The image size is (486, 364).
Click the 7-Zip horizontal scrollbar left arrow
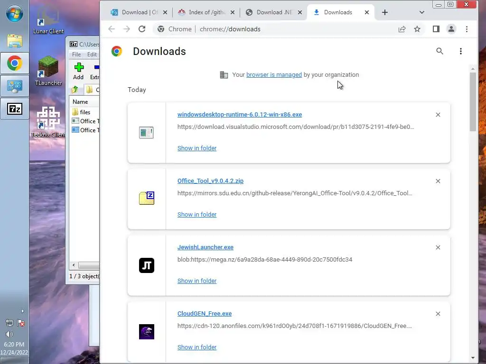click(74, 265)
